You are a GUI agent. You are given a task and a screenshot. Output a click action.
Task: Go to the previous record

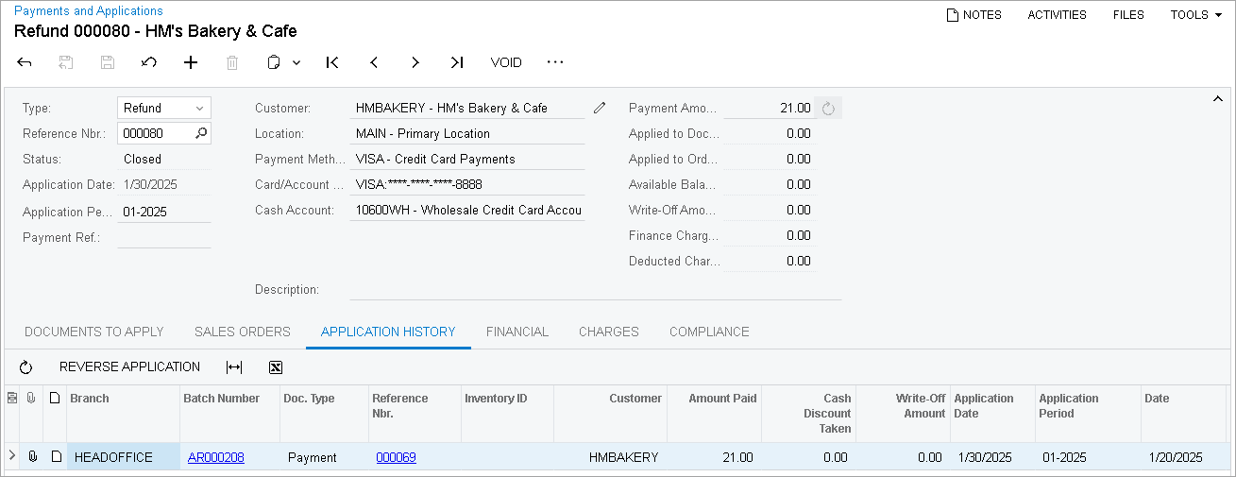point(374,62)
